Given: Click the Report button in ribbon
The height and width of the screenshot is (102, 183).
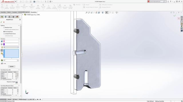Looking at the screenshot, I should click(x=86, y=5).
